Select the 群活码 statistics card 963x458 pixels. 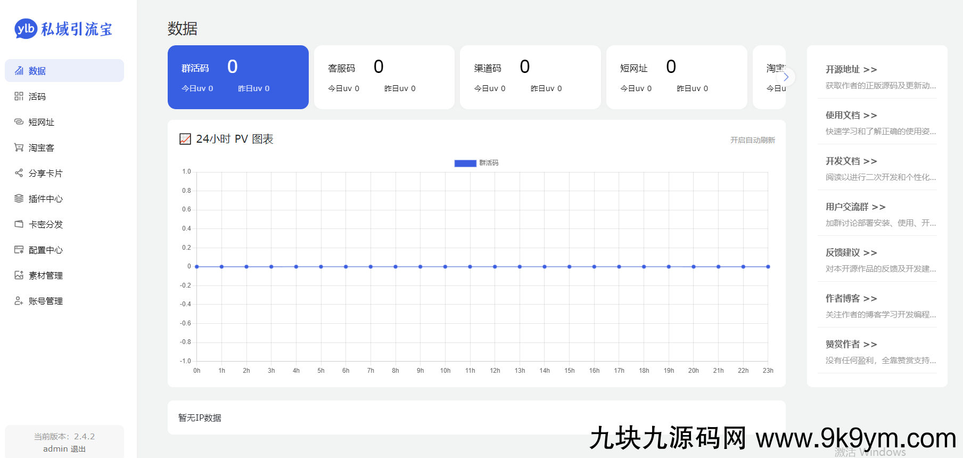pos(238,77)
